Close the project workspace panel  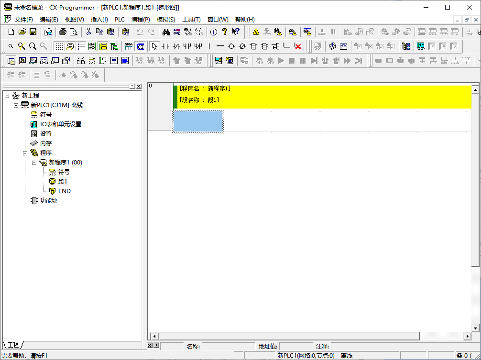(139, 86)
